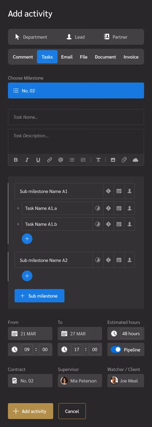Insert image icon in description toolbar
The image size is (152, 427).
pyautogui.click(x=113, y=160)
